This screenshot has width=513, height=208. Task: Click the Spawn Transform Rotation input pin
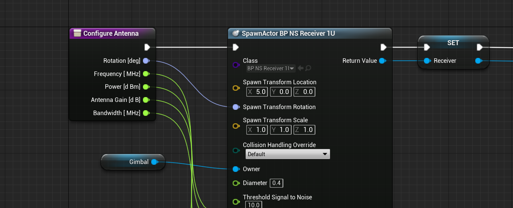[236, 107]
